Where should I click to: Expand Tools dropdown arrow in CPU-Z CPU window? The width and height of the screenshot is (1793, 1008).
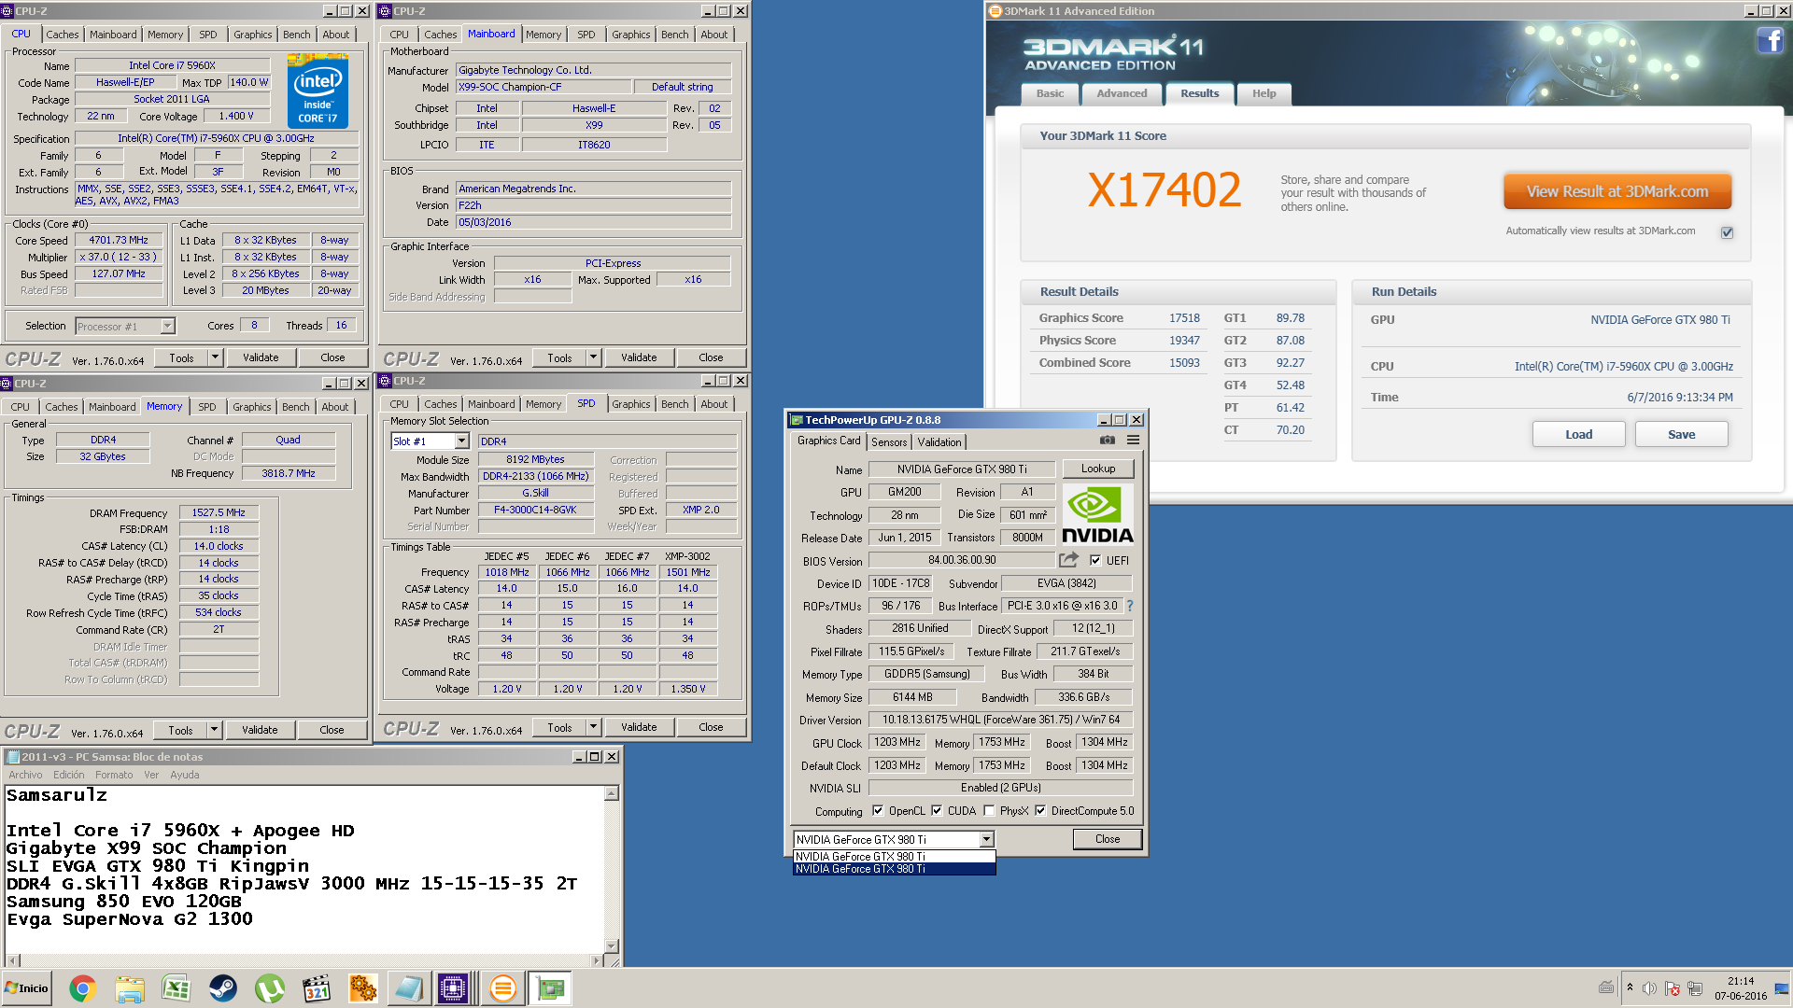(215, 357)
